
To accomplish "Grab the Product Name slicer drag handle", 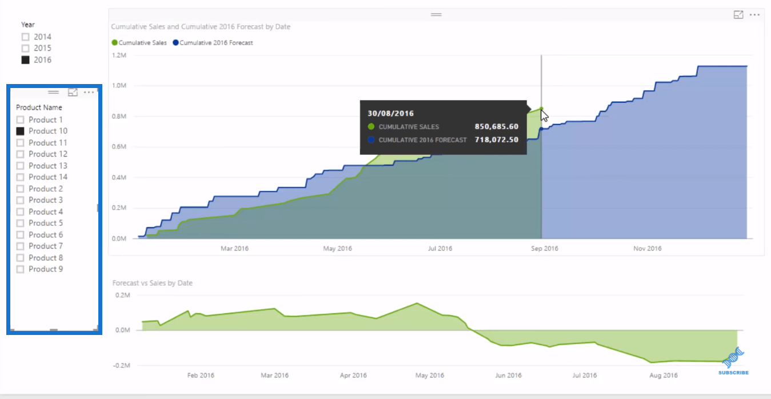I will point(54,92).
